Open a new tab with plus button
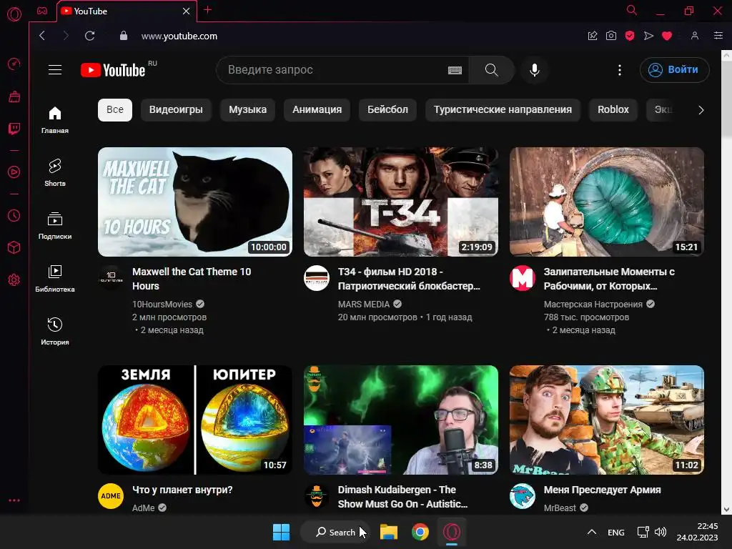The height and width of the screenshot is (549, 732). [x=208, y=10]
